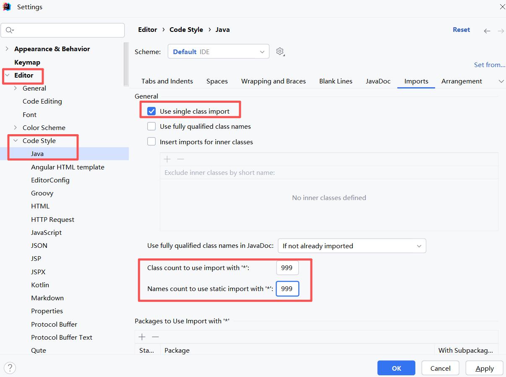This screenshot has height=377, width=506.
Task: Switch to the Spaces tab
Action: 217,81
